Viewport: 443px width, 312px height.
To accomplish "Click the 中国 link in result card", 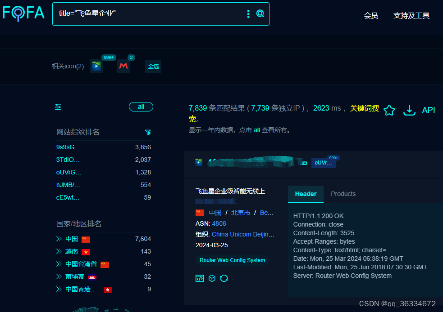I will 215,213.
